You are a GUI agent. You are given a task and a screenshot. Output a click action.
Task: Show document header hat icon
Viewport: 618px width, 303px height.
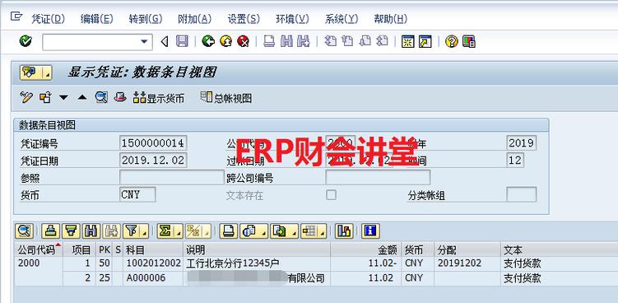coord(120,97)
